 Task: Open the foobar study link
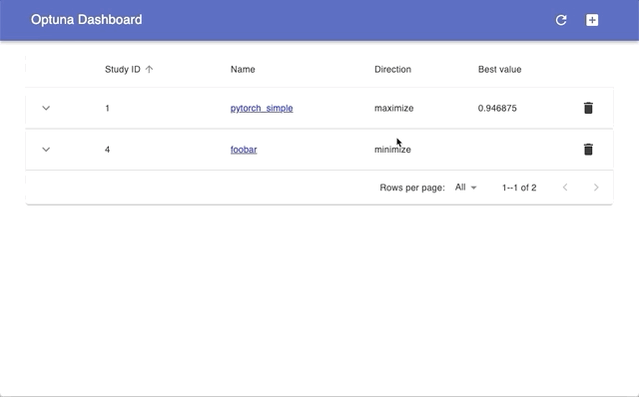pos(244,150)
